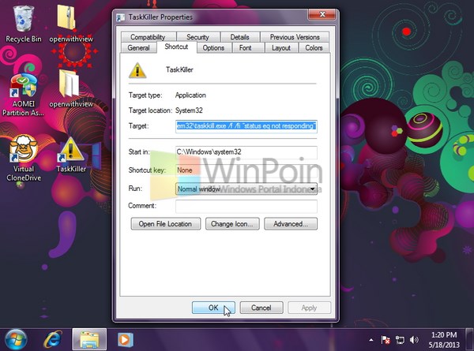This screenshot has height=351, width=474.
Task: Click the volume speaker tray icon
Action: click(414, 340)
